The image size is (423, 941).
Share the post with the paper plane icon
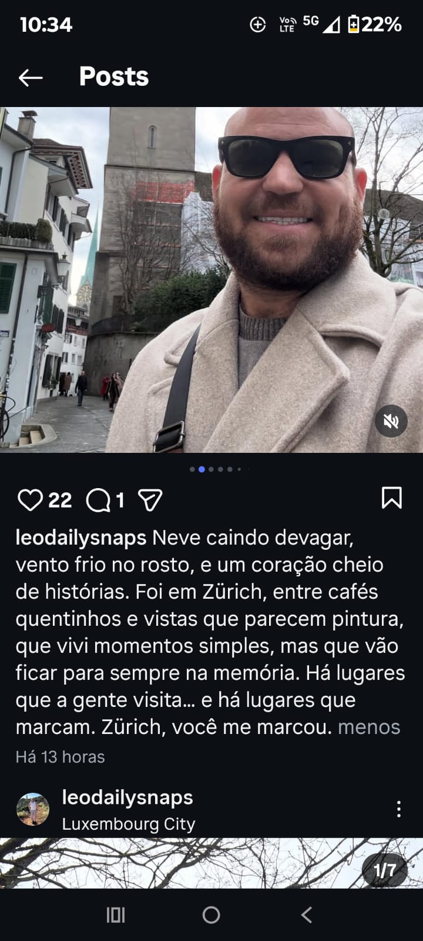(x=150, y=500)
